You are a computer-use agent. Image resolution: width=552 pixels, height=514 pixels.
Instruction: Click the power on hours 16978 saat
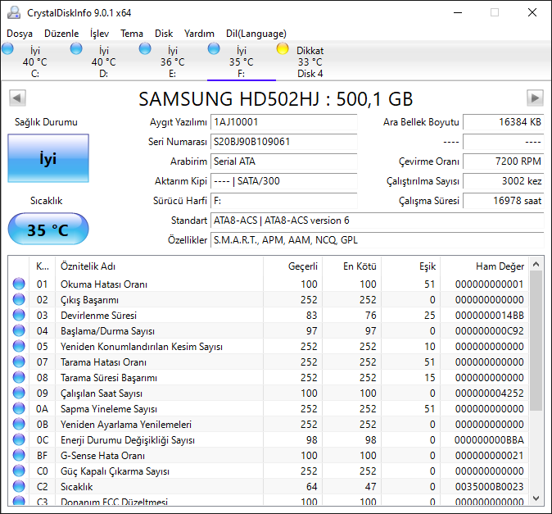(504, 201)
